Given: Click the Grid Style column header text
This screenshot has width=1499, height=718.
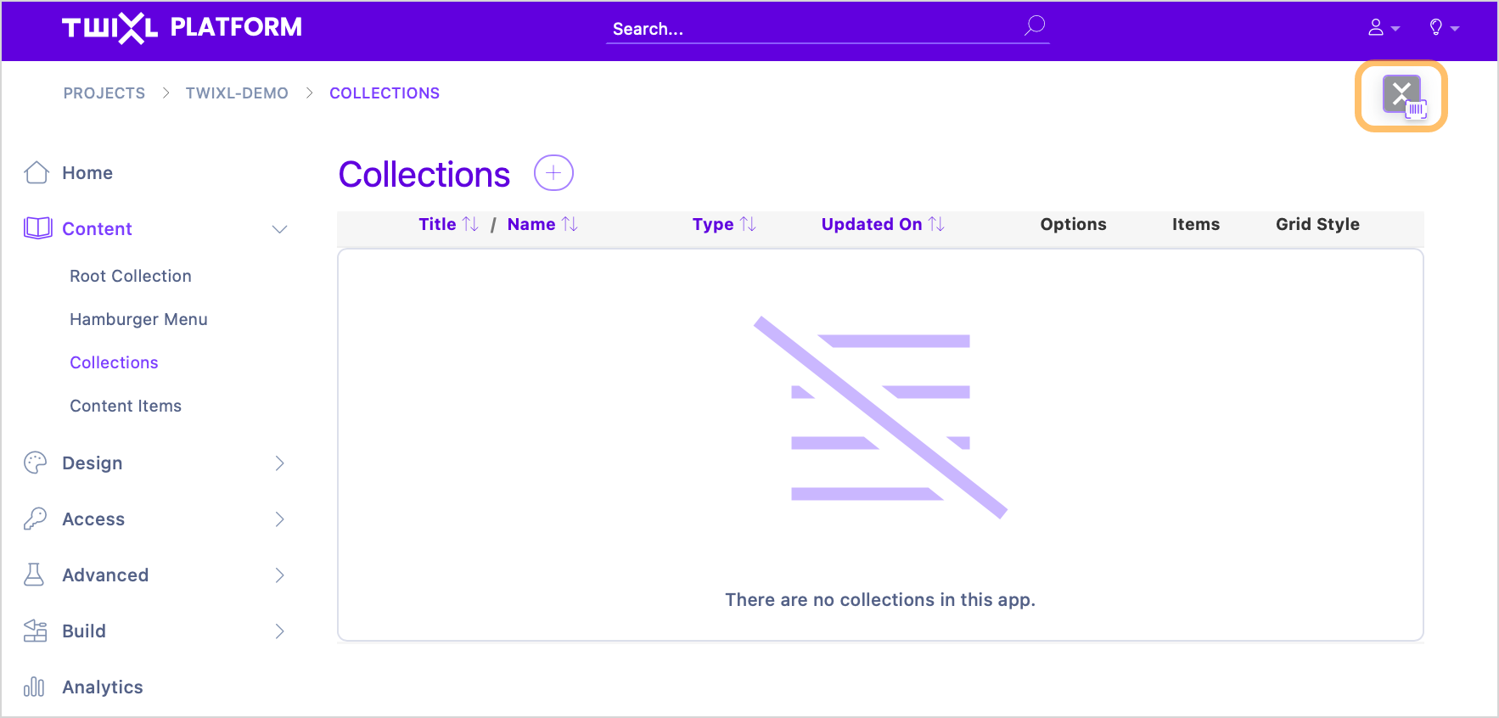Looking at the screenshot, I should click(x=1317, y=224).
